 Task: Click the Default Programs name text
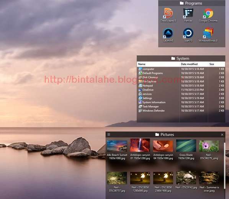coord(153,73)
